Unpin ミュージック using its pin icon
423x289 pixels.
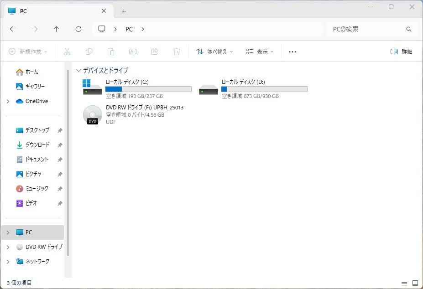point(60,189)
